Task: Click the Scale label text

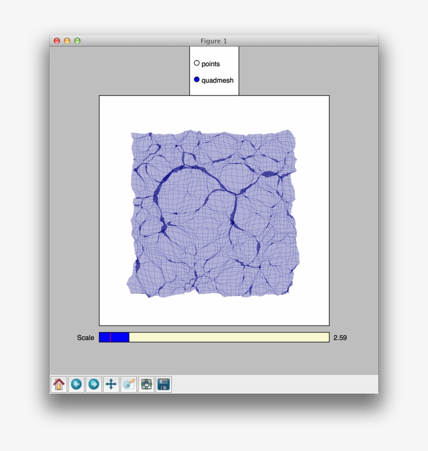Action: [87, 337]
